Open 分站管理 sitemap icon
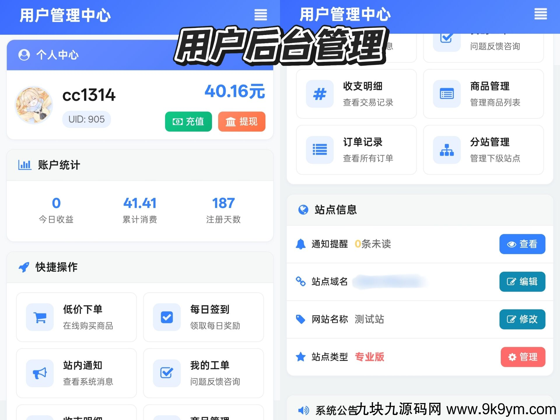 pyautogui.click(x=447, y=150)
